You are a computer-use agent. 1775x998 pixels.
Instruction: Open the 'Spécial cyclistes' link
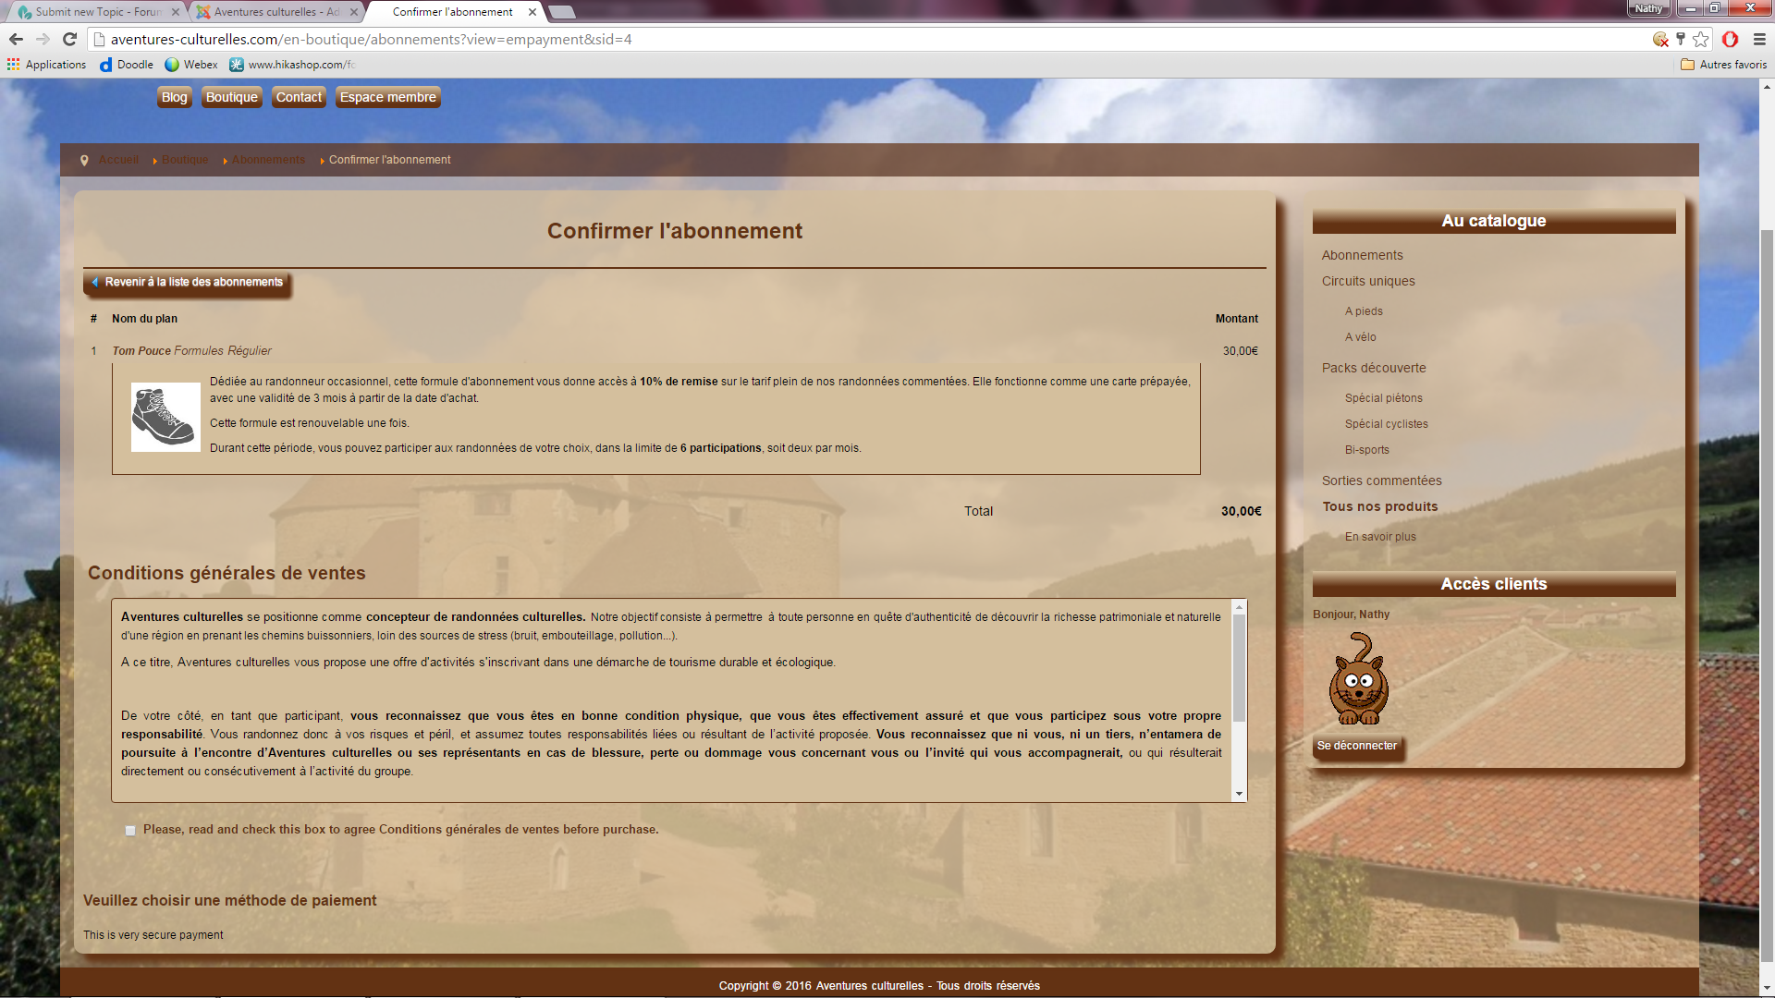pyautogui.click(x=1386, y=424)
